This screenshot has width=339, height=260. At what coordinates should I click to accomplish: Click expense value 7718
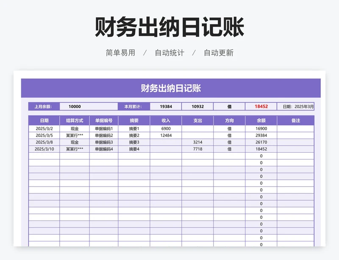197,149
